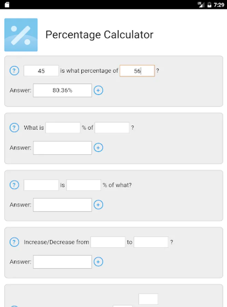This screenshot has width=227, height=307.
Task: Click the plus icon in the 'What is' section
Action: (x=98, y=147)
